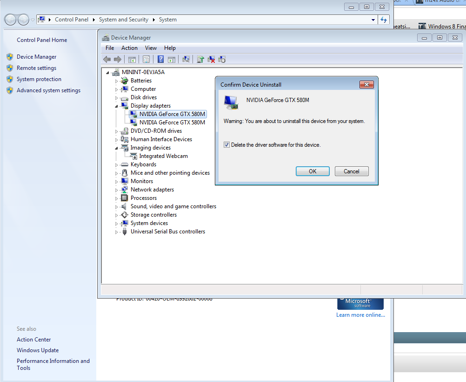
Task: Open the Windows Update link
Action: 38,350
